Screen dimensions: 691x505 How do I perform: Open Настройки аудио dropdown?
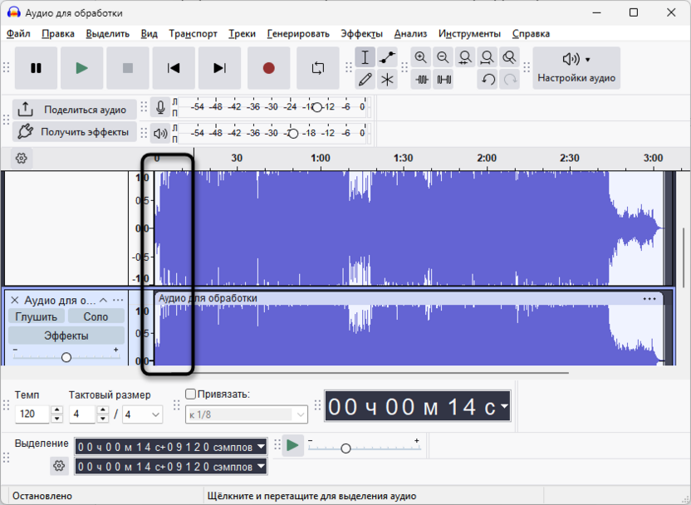pyautogui.click(x=576, y=68)
